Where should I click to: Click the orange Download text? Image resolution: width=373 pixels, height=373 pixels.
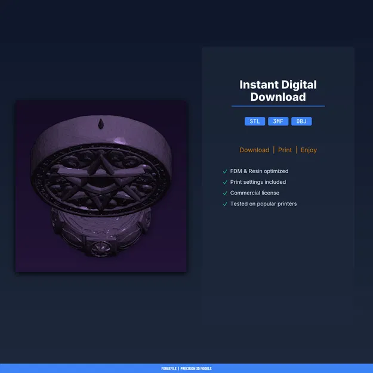tap(254, 150)
